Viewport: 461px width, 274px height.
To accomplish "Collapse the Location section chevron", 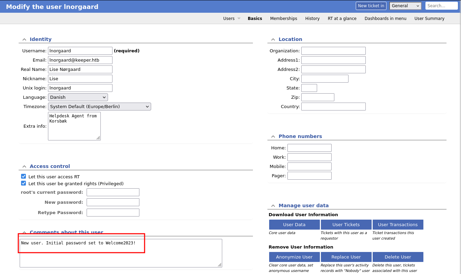I will pyautogui.click(x=273, y=40).
